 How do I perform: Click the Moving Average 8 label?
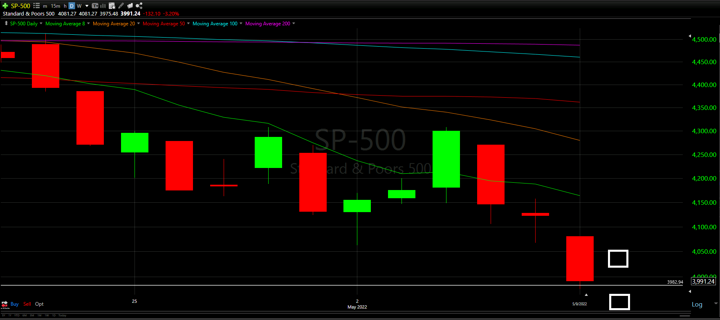[x=65, y=24]
